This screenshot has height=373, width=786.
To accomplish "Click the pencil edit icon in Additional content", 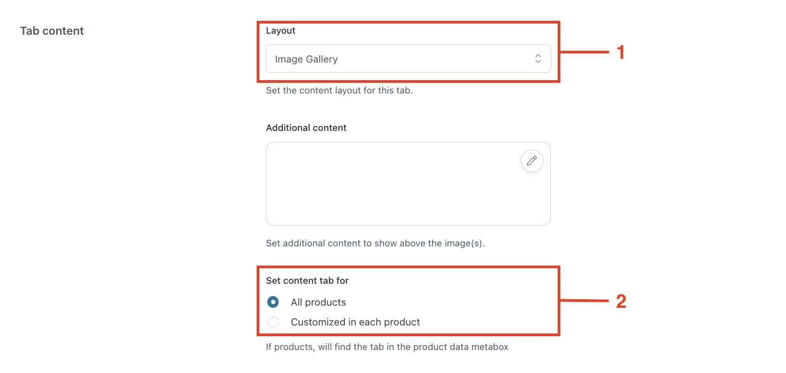I will 531,161.
